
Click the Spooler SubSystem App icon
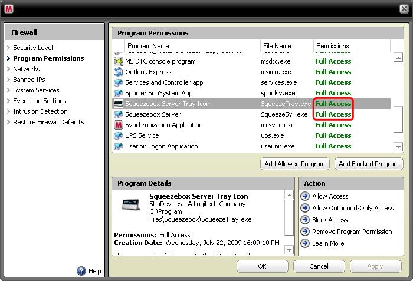[119, 93]
